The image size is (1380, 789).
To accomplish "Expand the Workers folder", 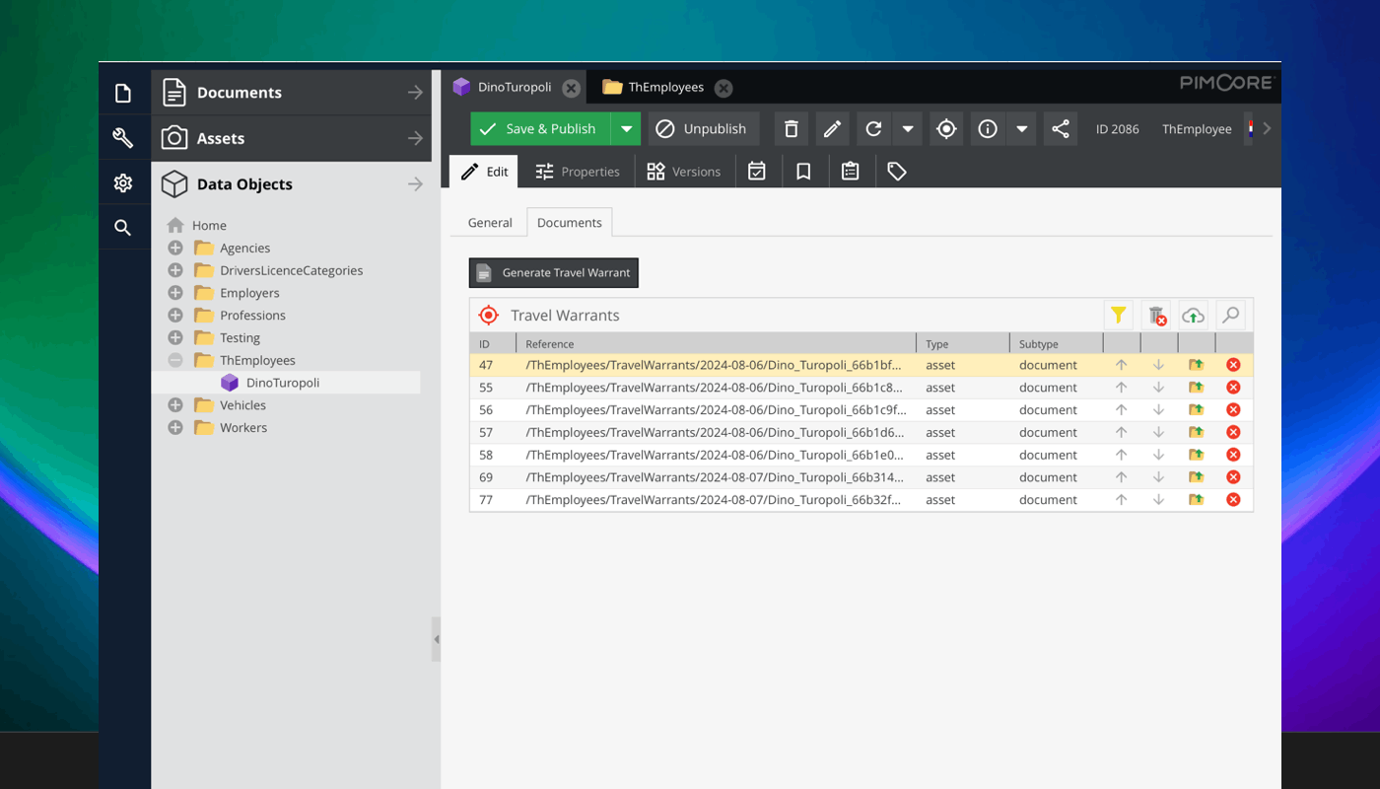I will pos(175,428).
